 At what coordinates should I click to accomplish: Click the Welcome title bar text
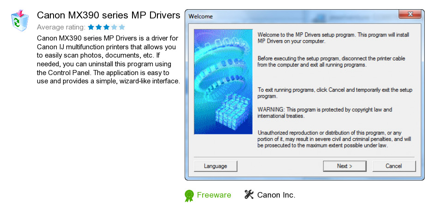tap(201, 16)
